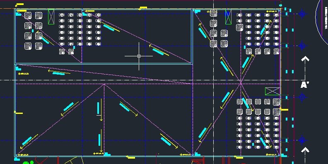Pick the apex of the magenta triangle ridge
328x164 pixels.
[104, 84]
